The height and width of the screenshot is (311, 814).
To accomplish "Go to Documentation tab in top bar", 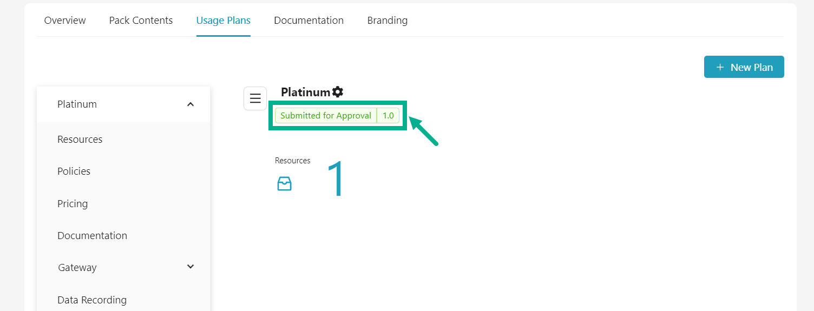I will (308, 21).
